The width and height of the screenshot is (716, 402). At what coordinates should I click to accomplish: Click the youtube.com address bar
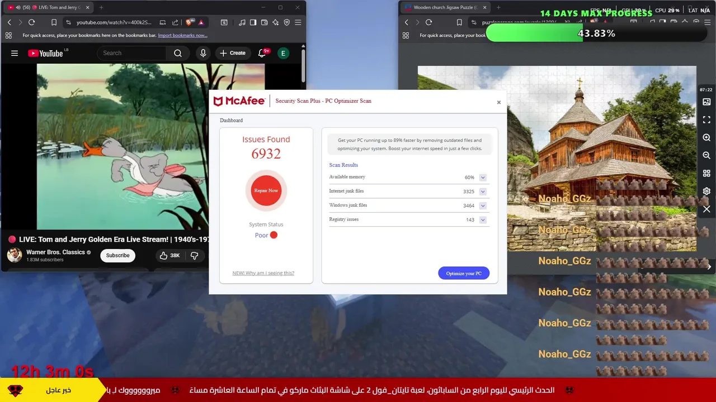coord(114,22)
